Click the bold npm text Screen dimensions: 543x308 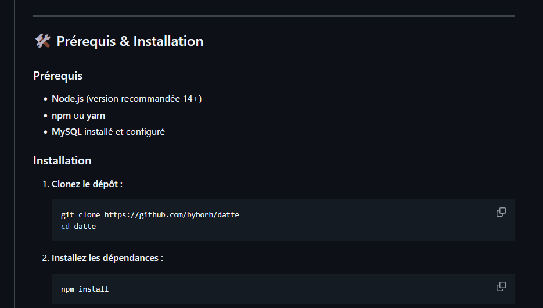[x=61, y=115]
